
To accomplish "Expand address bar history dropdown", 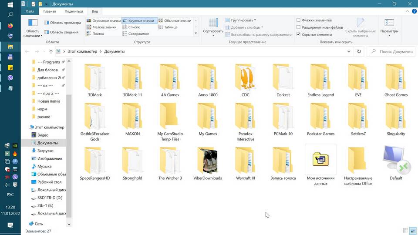I will click(x=349, y=51).
